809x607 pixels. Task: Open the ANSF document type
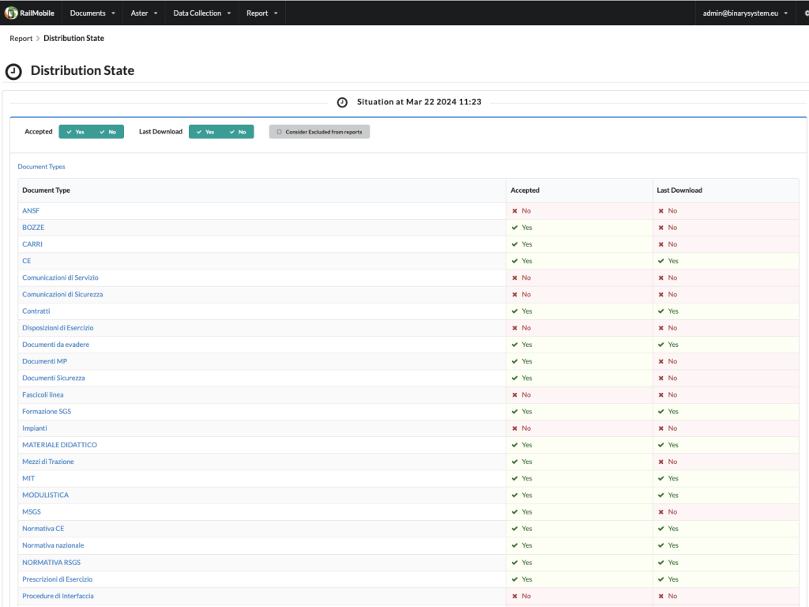click(31, 210)
